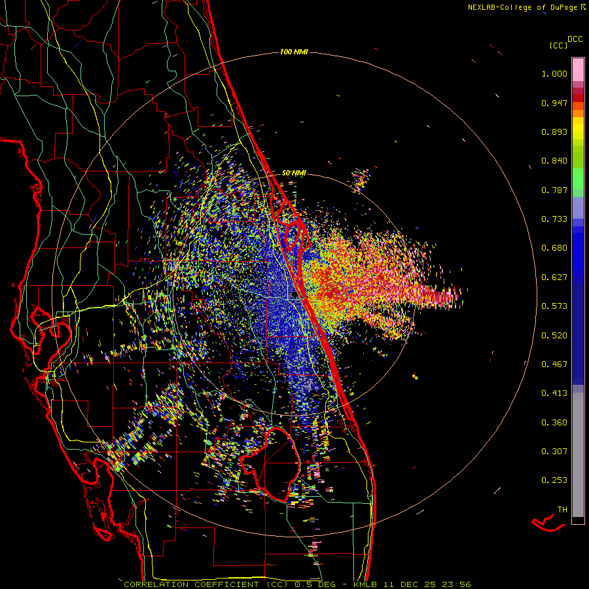Image resolution: width=589 pixels, height=589 pixels.
Task: Click the 50 NMI range ring label
Action: tap(294, 173)
